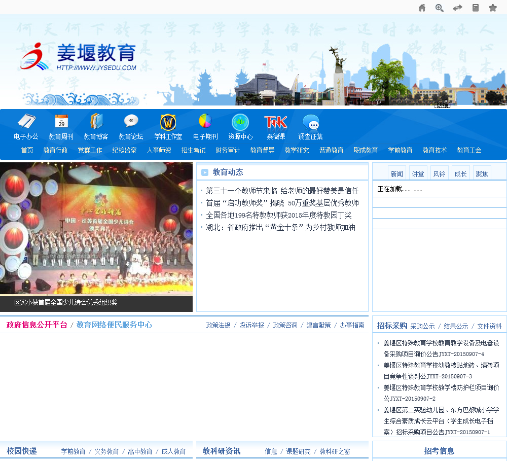The width and height of the screenshot is (507, 461).
Task: Open 学科工作室 W badge icon
Action: pyautogui.click(x=168, y=122)
